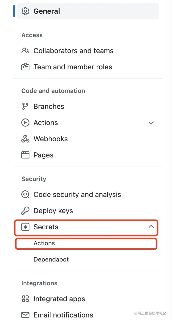Click the Team and member roles badge icon

point(25,67)
